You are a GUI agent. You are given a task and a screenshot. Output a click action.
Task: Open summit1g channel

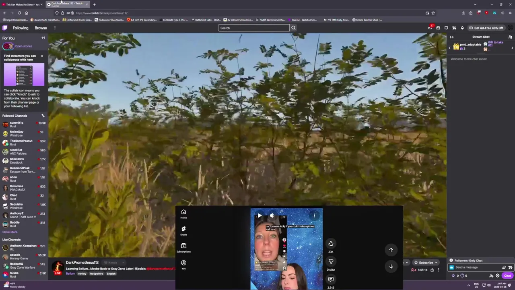[24, 124]
